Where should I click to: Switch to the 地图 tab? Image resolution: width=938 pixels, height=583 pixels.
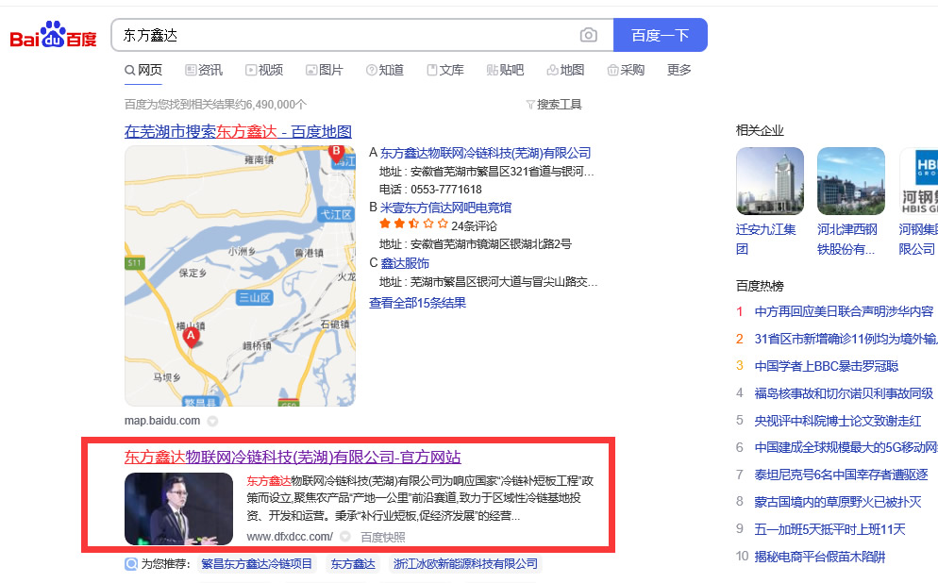coord(565,70)
